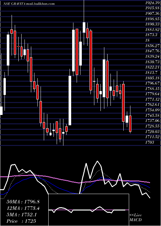161x226 pixels.
Task: Select the 1737.06 price level label
Action: [x=152, y=121]
